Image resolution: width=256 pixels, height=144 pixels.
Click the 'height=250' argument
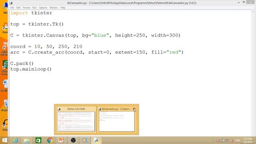[x=130, y=35]
